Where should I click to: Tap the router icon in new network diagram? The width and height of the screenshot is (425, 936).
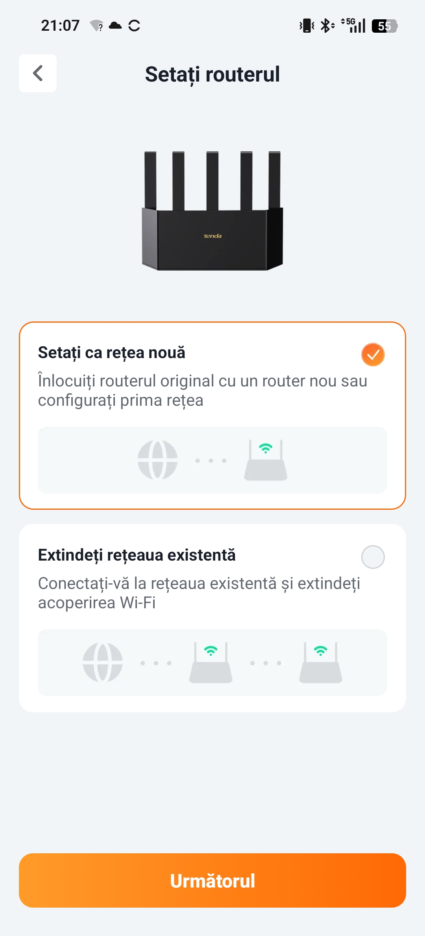(x=266, y=460)
